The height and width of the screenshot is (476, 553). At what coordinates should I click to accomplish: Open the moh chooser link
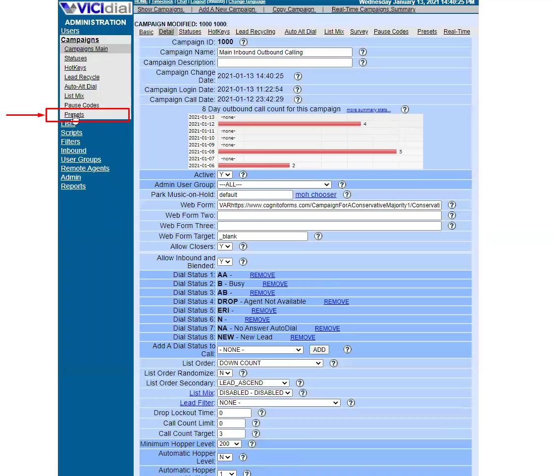point(316,194)
